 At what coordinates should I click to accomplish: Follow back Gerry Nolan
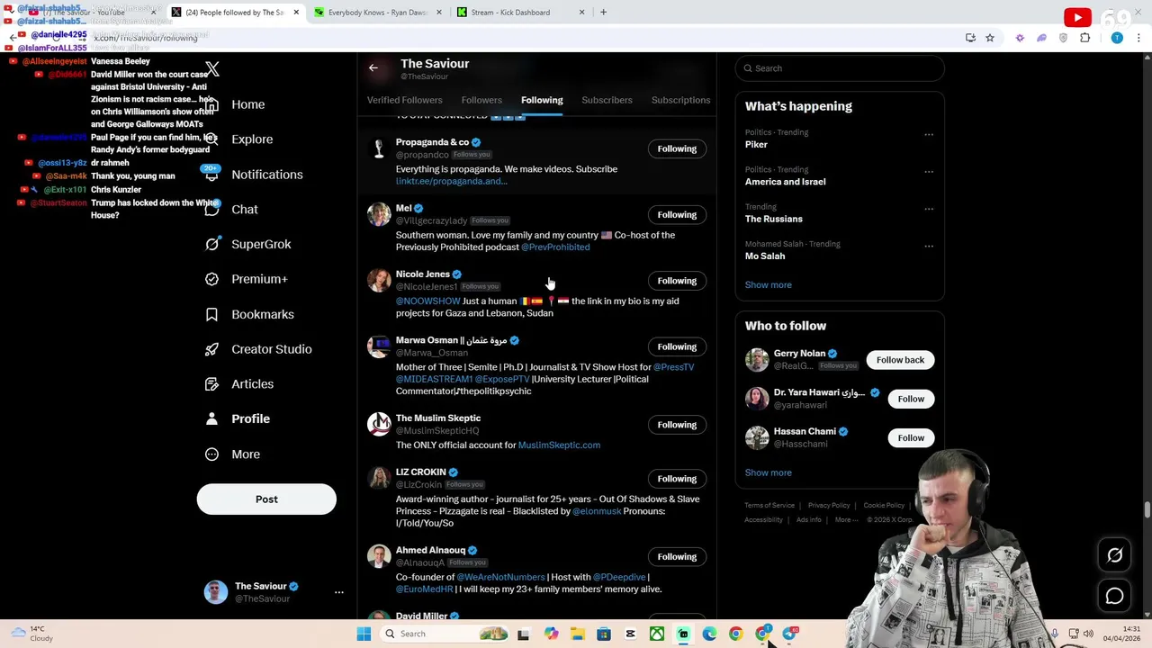(900, 360)
